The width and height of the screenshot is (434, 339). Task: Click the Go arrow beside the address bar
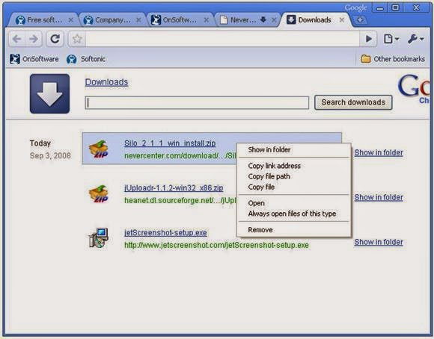[x=368, y=39]
